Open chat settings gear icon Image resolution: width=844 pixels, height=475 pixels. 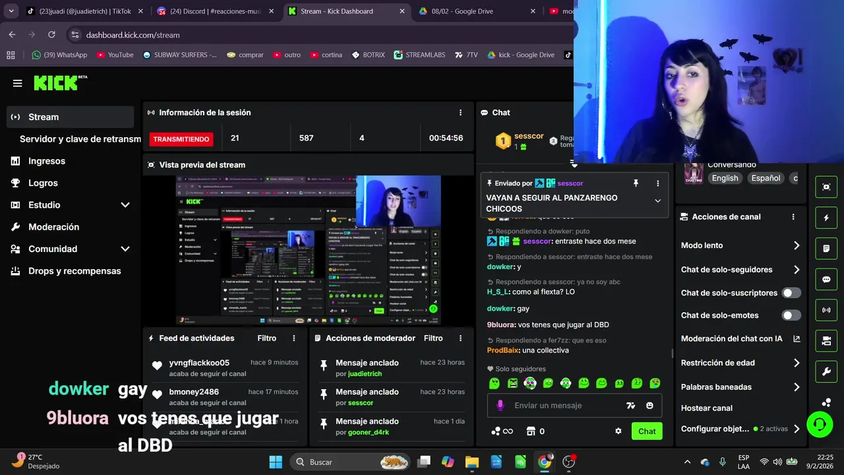pyautogui.click(x=618, y=431)
